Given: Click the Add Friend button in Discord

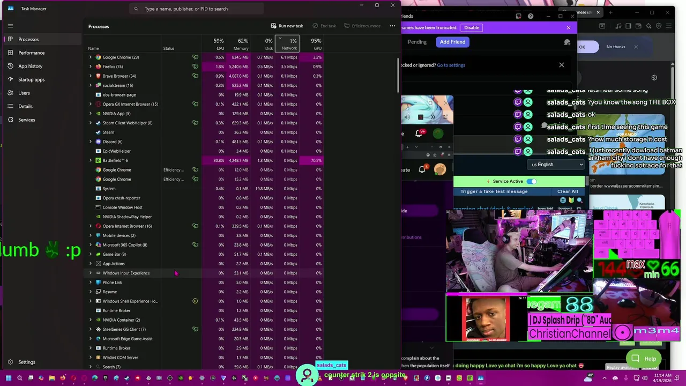Looking at the screenshot, I should pyautogui.click(x=452, y=42).
